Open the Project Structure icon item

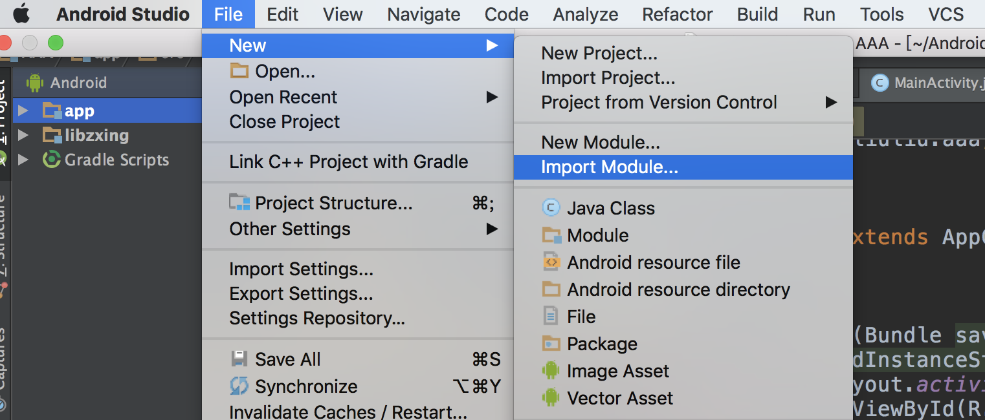pos(239,203)
